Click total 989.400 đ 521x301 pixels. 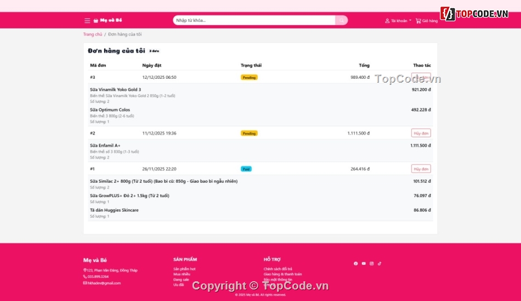(360, 77)
